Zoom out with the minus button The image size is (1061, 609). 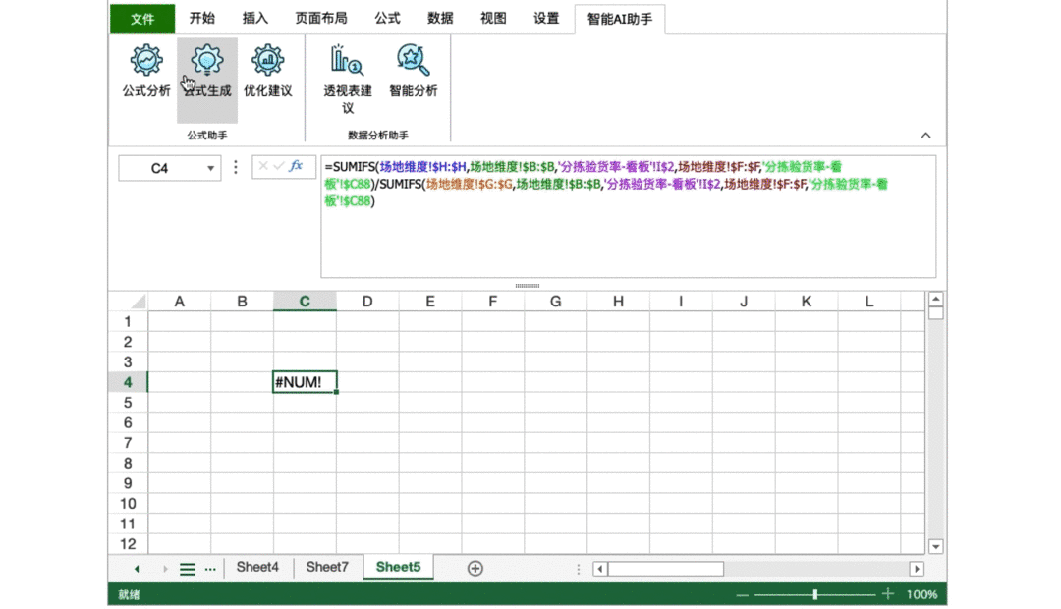743,595
